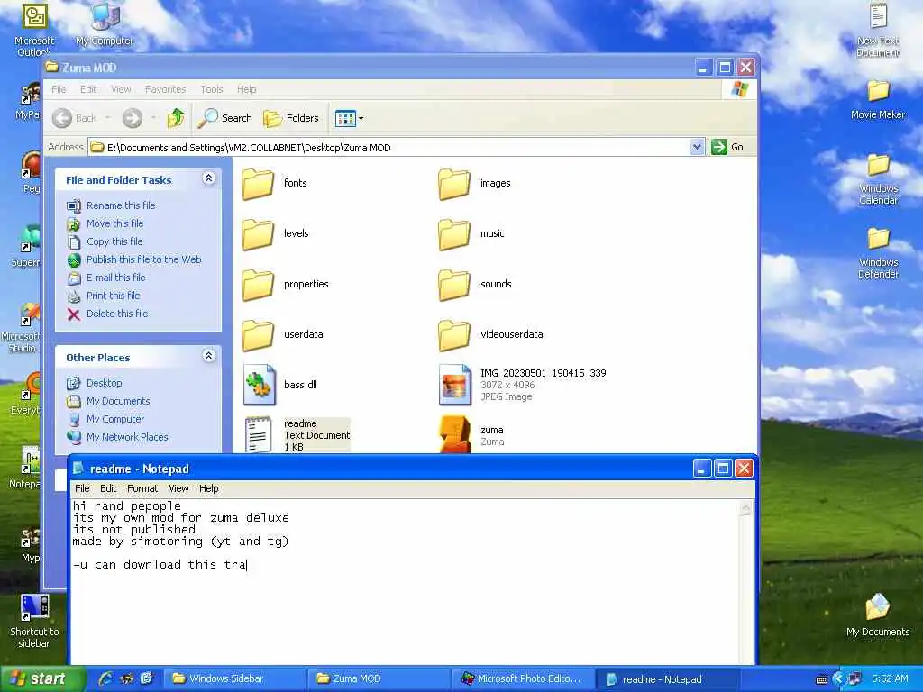Click the Forward arrow in Explorer toolbar
The image size is (923, 692).
pyautogui.click(x=133, y=118)
